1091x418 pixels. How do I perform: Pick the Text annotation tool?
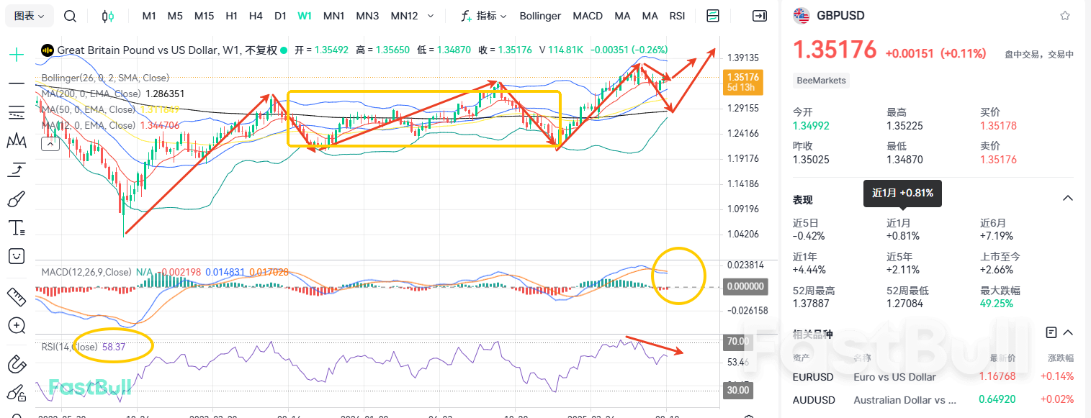pyautogui.click(x=15, y=227)
